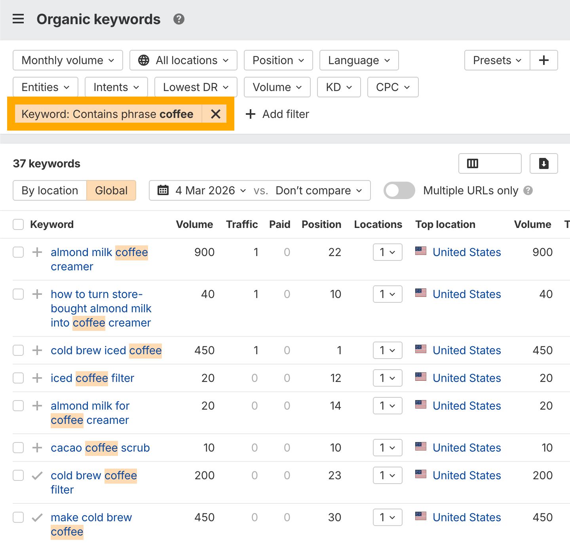Check the box for iced coffee filter
The width and height of the screenshot is (570, 543).
[x=18, y=378]
